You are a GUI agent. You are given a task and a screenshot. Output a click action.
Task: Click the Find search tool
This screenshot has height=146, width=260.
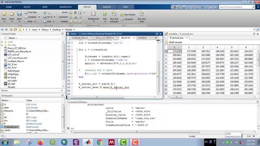tap(48, 21)
